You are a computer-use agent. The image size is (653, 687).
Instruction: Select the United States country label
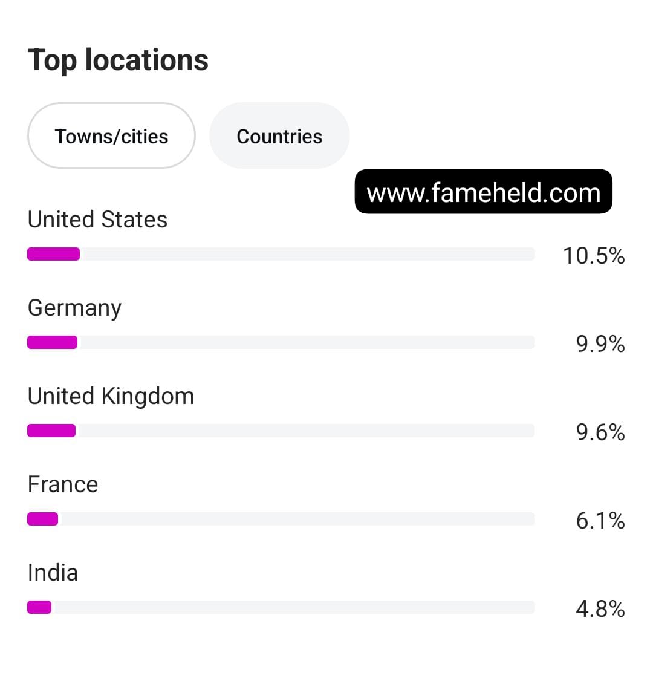point(97,220)
